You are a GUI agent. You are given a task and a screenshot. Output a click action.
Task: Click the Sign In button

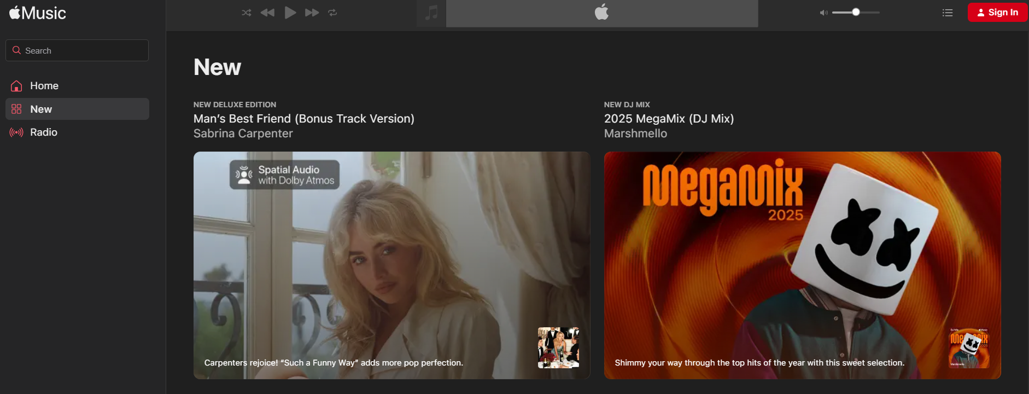(x=997, y=12)
